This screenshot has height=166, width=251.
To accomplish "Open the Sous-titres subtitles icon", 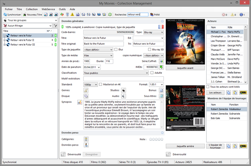I will point(161,96).
